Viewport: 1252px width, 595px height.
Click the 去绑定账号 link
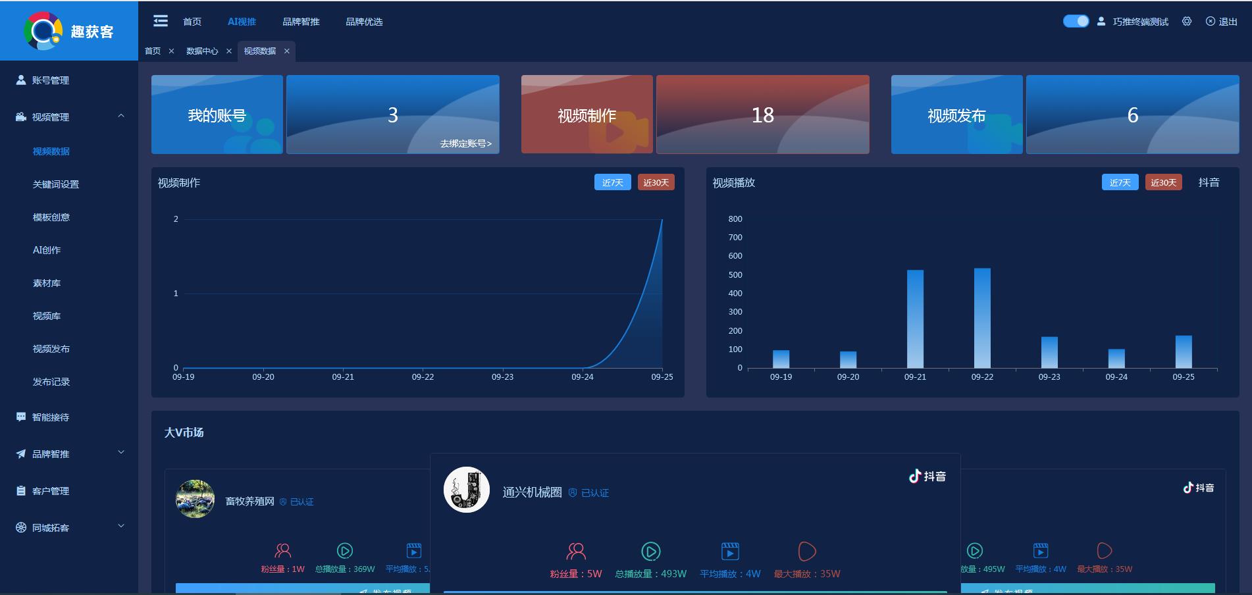pyautogui.click(x=466, y=143)
